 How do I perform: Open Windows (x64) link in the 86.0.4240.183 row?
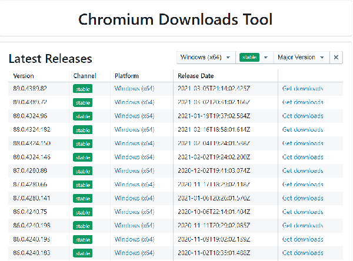(134, 253)
